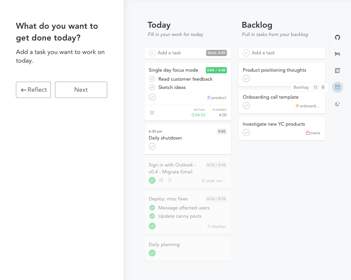Check off Sketch ideas subtask
Image resolution: width=351 pixels, height=280 pixels.
click(152, 88)
